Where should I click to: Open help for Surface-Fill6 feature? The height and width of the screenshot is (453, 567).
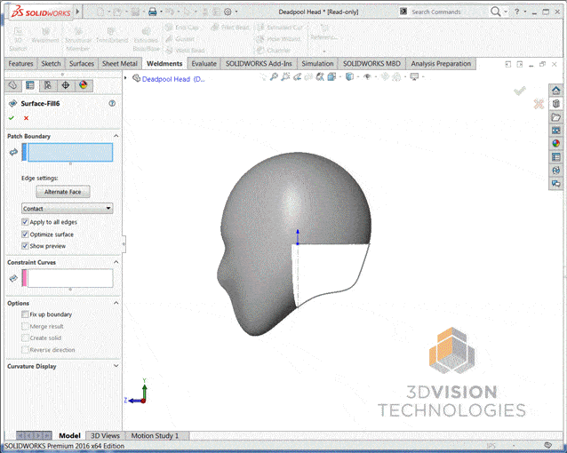[x=112, y=103]
